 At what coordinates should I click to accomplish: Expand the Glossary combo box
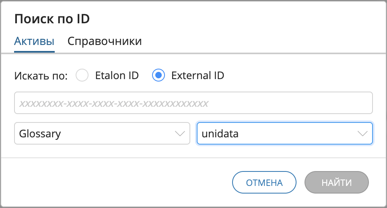(102, 134)
